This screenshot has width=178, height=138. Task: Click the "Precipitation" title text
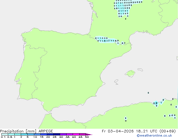click(x=12, y=131)
